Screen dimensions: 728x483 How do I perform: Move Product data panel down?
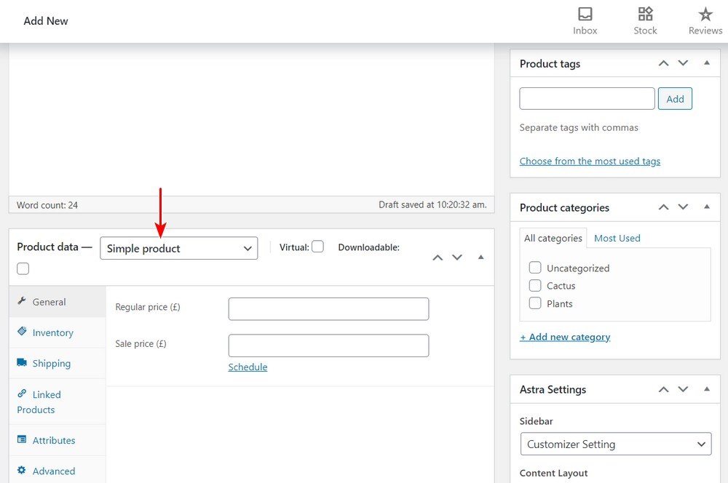(457, 257)
